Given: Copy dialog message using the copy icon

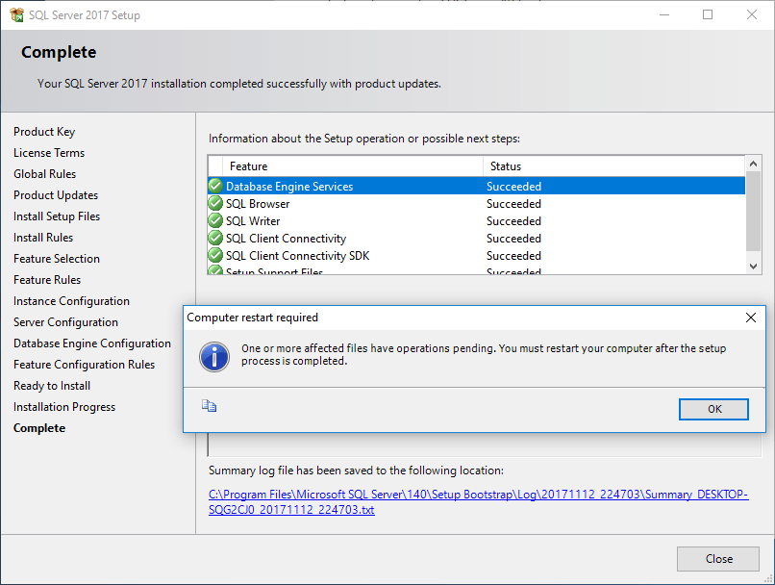Looking at the screenshot, I should 209,406.
